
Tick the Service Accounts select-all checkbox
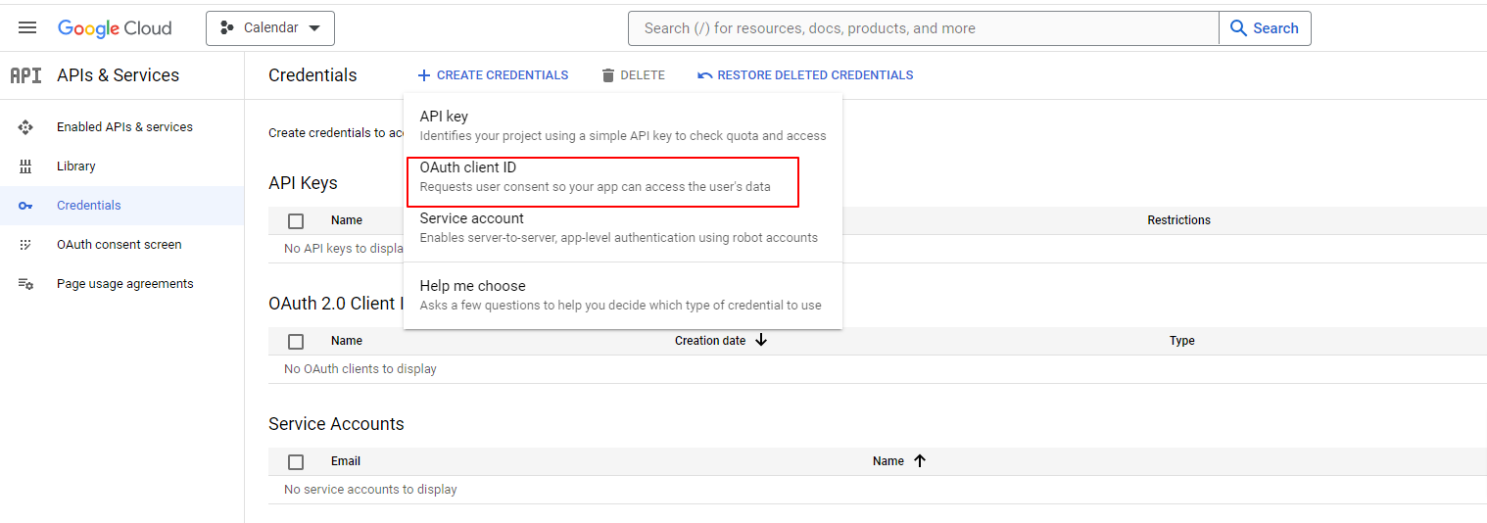(296, 462)
